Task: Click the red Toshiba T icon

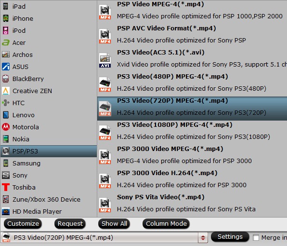Action: tap(6, 187)
